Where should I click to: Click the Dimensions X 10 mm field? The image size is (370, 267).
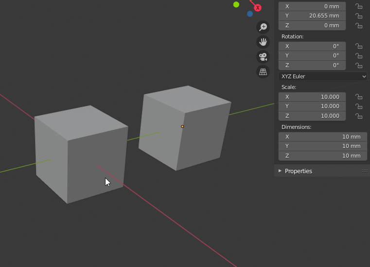pos(323,137)
